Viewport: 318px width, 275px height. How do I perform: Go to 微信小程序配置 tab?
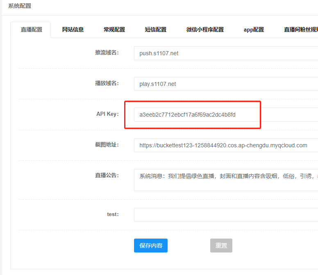[x=205, y=29]
